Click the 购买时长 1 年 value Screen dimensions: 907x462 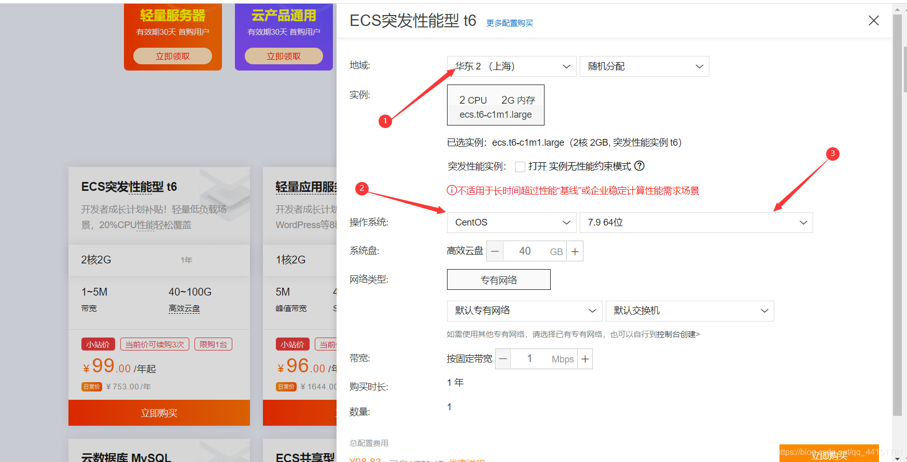pyautogui.click(x=455, y=383)
